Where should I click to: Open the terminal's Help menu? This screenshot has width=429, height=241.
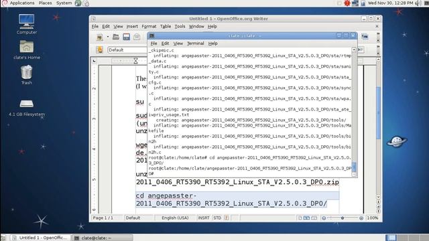click(x=213, y=44)
